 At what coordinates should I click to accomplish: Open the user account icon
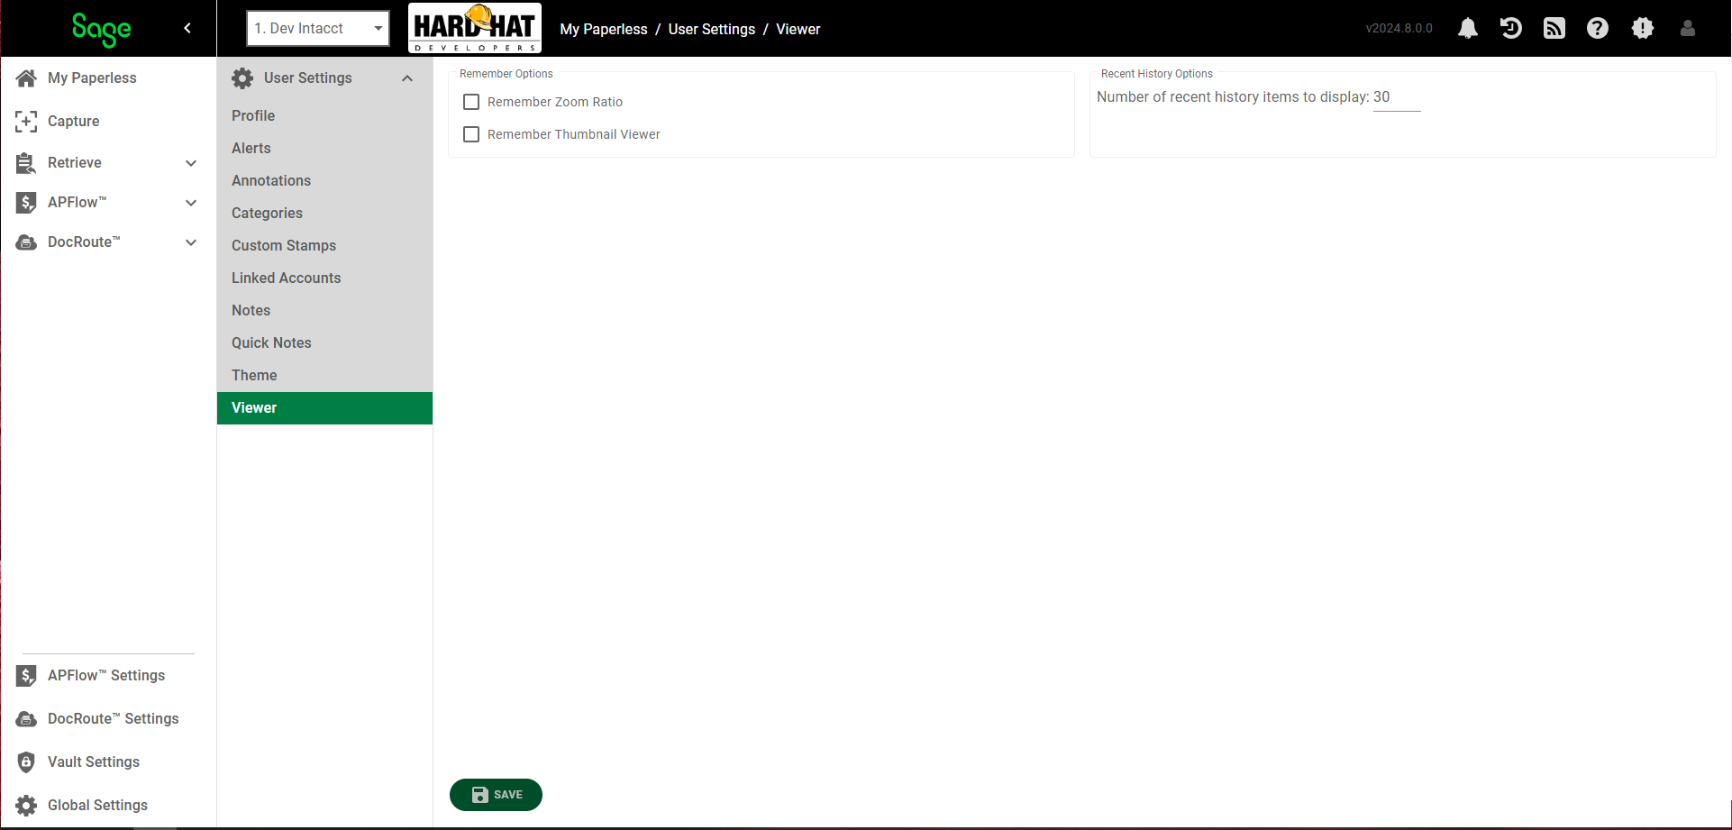(1688, 28)
